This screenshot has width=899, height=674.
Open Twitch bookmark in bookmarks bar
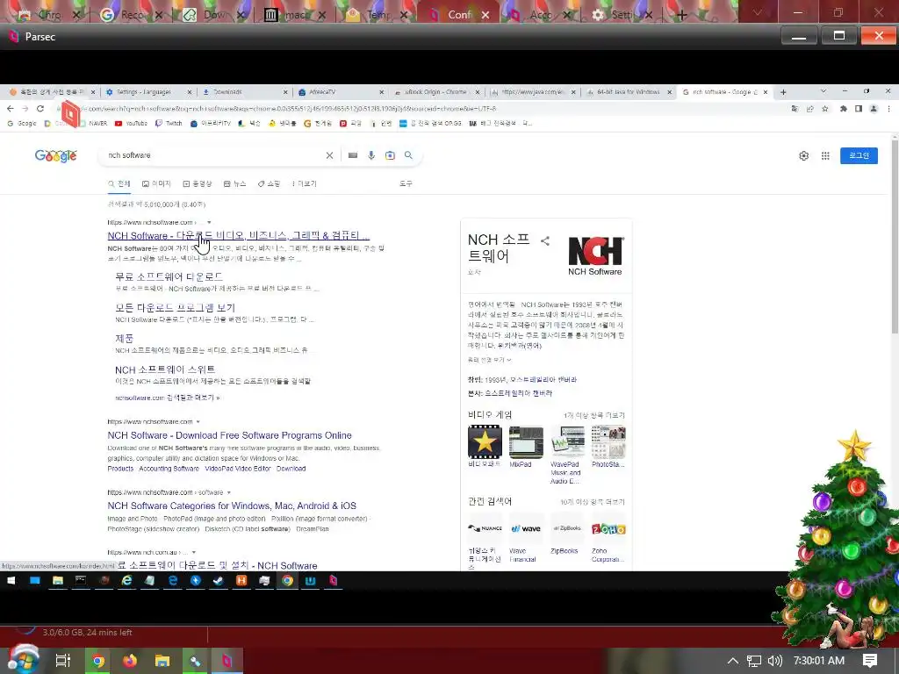point(169,123)
